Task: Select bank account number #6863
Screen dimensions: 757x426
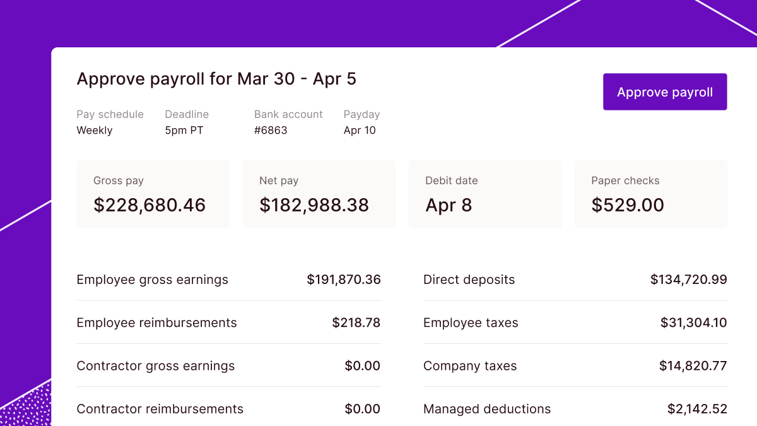Action: point(271,131)
